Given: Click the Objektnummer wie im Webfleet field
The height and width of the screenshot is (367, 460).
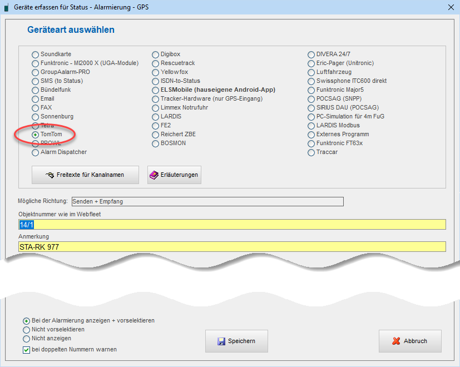Looking at the screenshot, I should tap(232, 225).
